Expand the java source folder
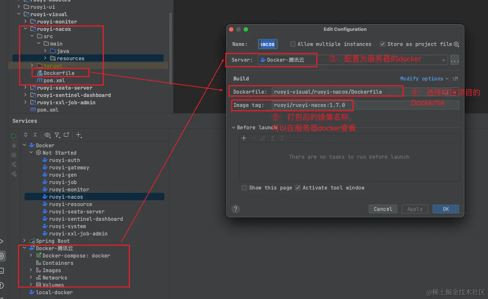 45,51
